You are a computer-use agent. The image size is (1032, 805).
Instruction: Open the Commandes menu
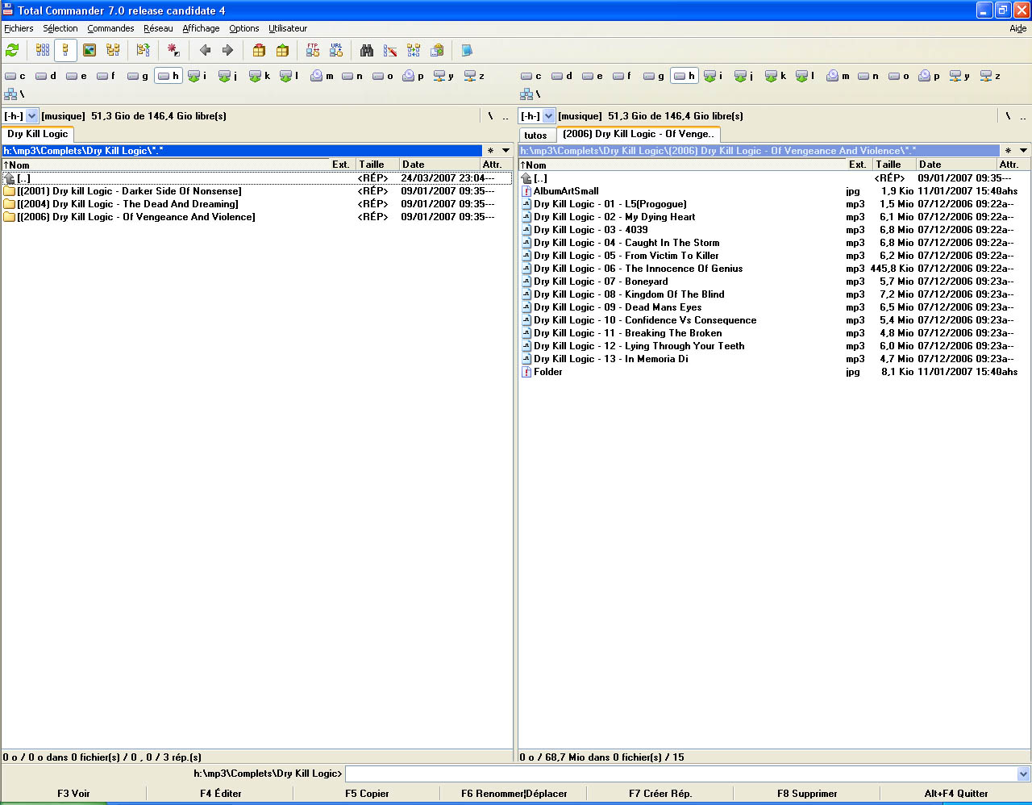[x=110, y=28]
